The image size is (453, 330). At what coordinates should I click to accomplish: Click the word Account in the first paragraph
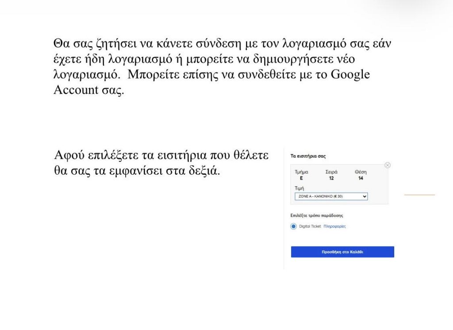[x=76, y=90]
